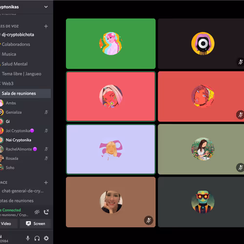
Task: Expand the server name dropdown chevron
Action: tap(46, 7)
